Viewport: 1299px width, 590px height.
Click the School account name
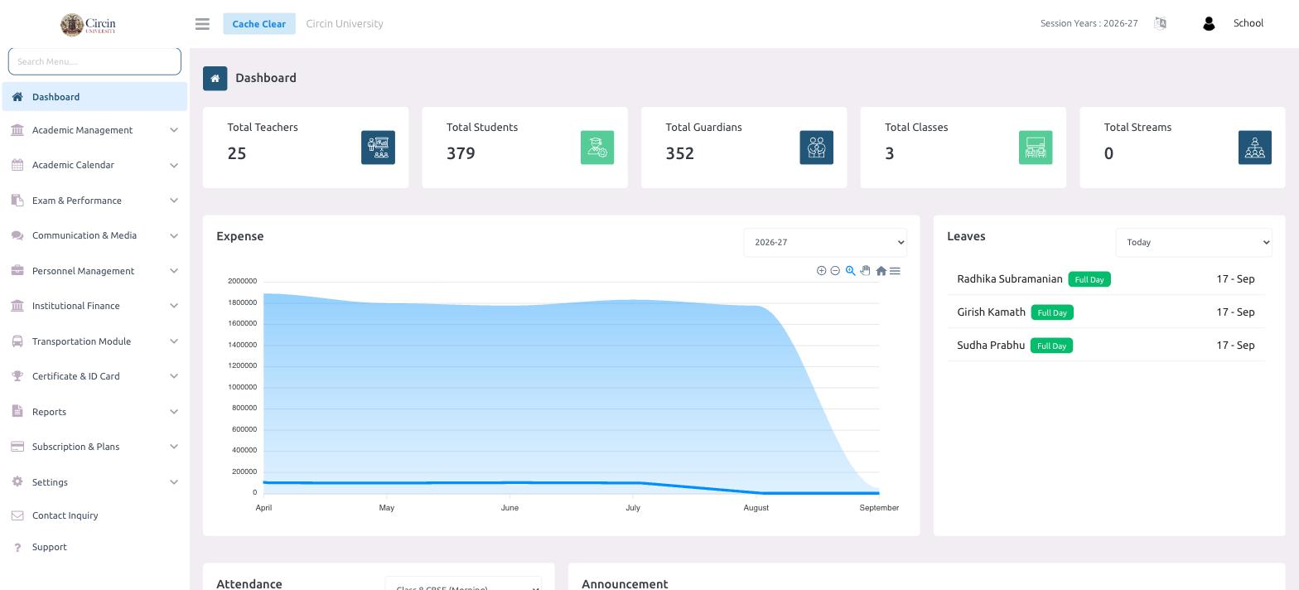[x=1248, y=23]
